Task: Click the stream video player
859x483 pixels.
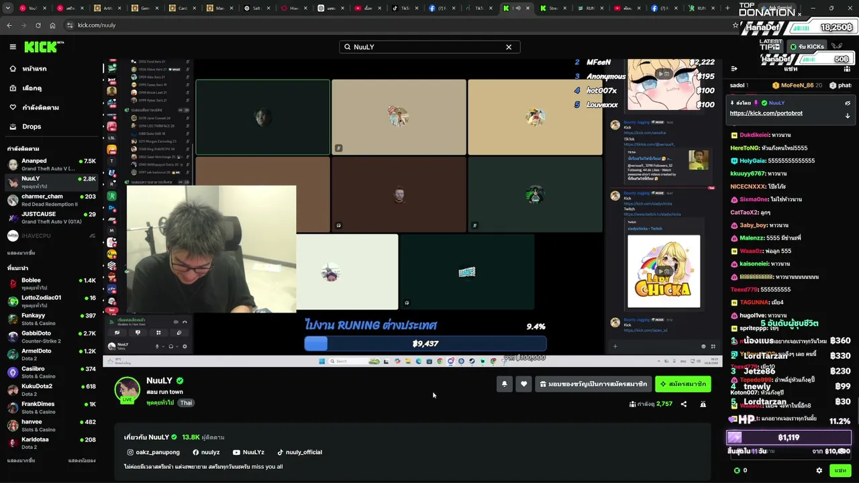Action: point(413,213)
